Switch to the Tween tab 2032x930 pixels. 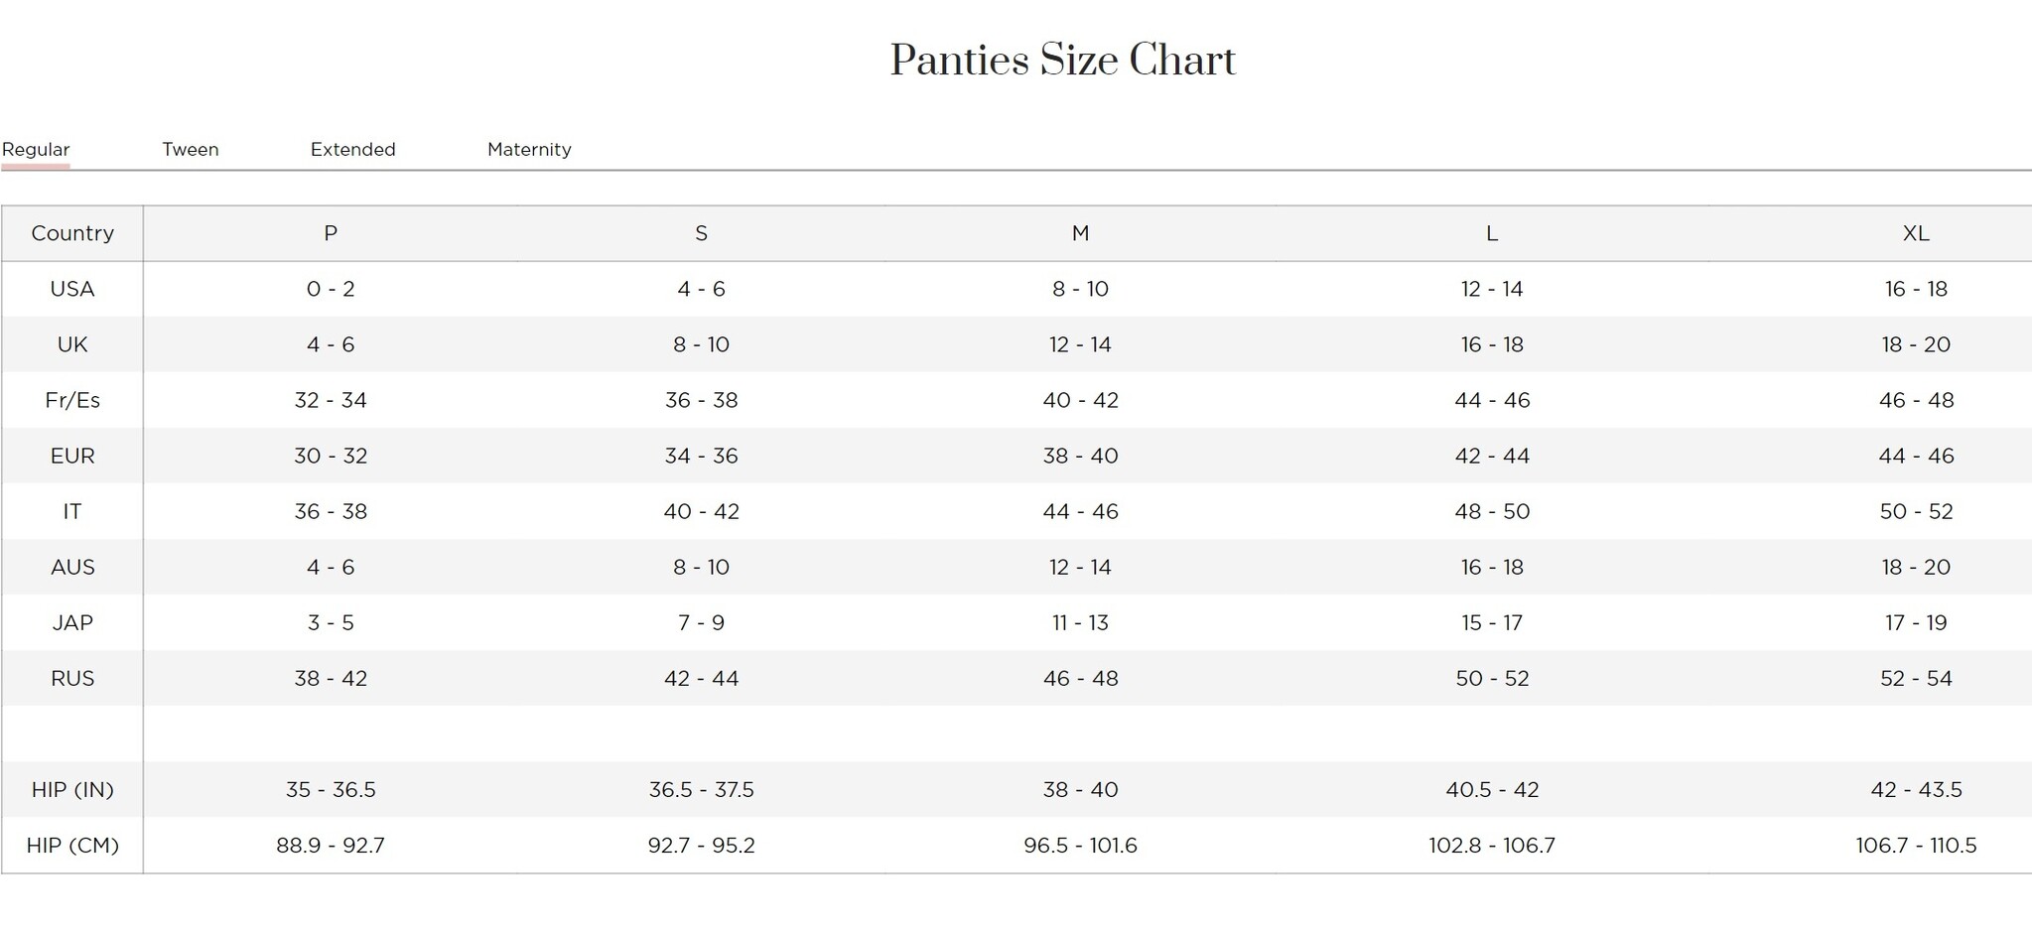[x=191, y=150]
